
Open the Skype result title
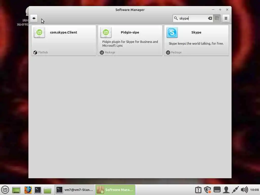196,32
